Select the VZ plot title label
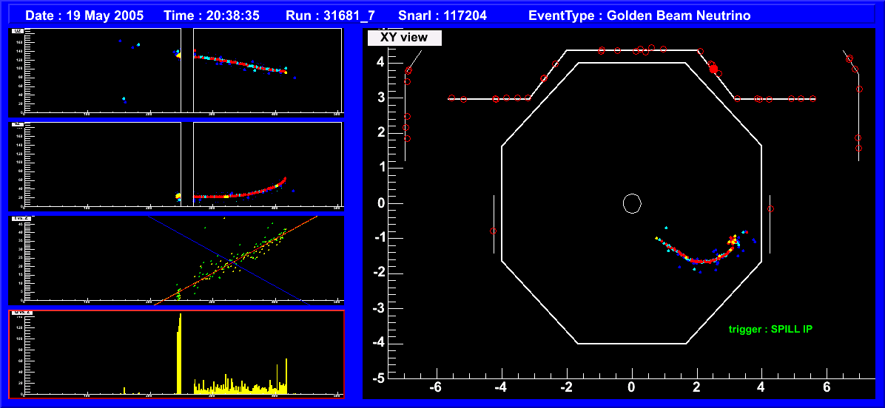Screen dimensions: 885x408 (16, 125)
